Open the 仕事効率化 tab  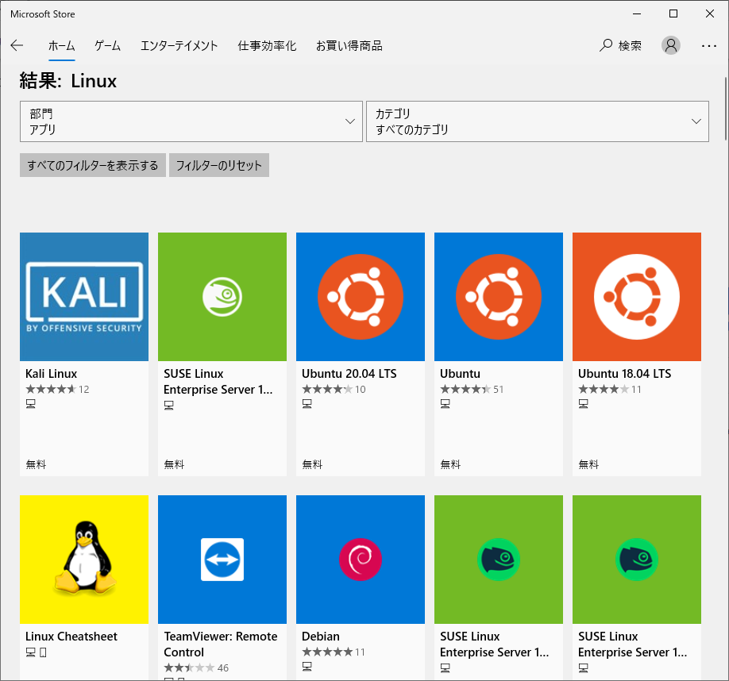[267, 46]
